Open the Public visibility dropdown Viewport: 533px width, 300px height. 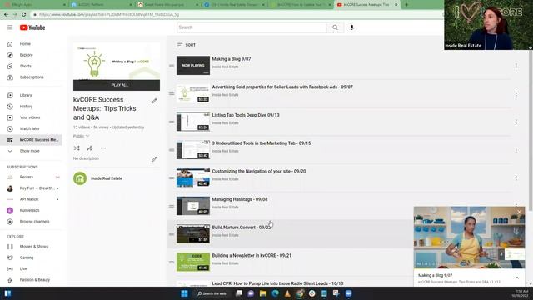pos(81,136)
